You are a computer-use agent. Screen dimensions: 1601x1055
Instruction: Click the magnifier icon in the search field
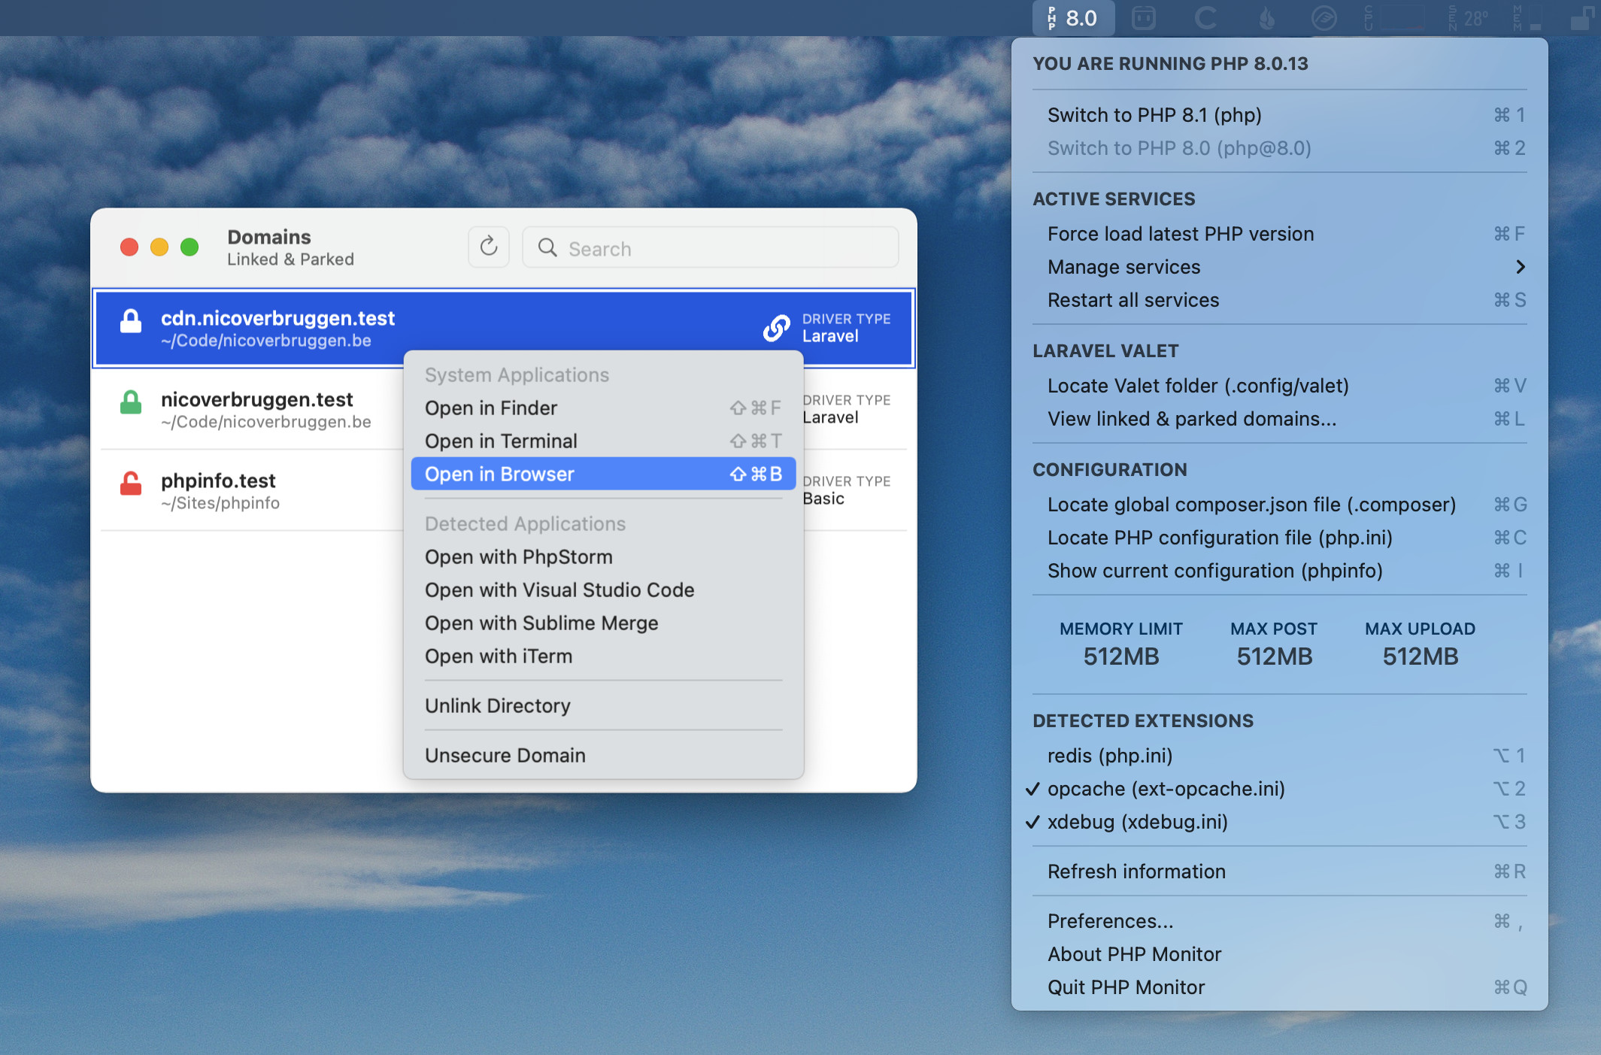547,247
